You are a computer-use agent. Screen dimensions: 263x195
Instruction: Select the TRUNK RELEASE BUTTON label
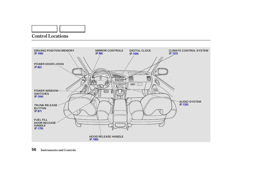(x=45, y=107)
